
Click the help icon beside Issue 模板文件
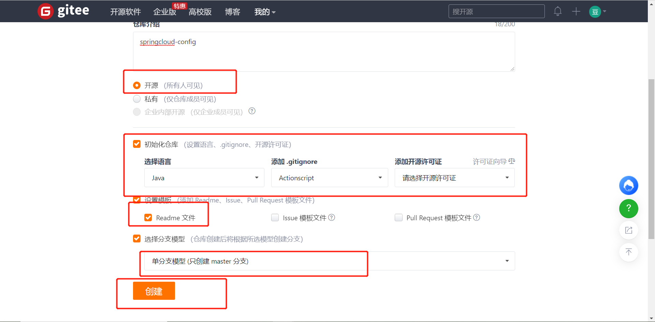point(332,218)
